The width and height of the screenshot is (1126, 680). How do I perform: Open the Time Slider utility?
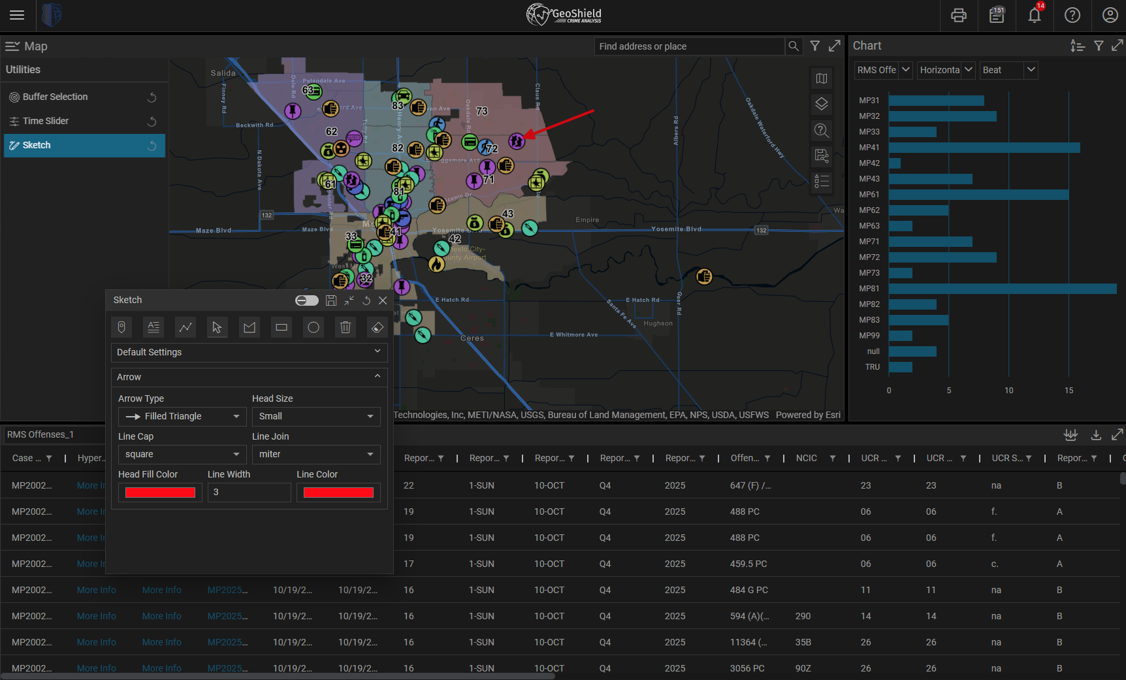(x=46, y=121)
